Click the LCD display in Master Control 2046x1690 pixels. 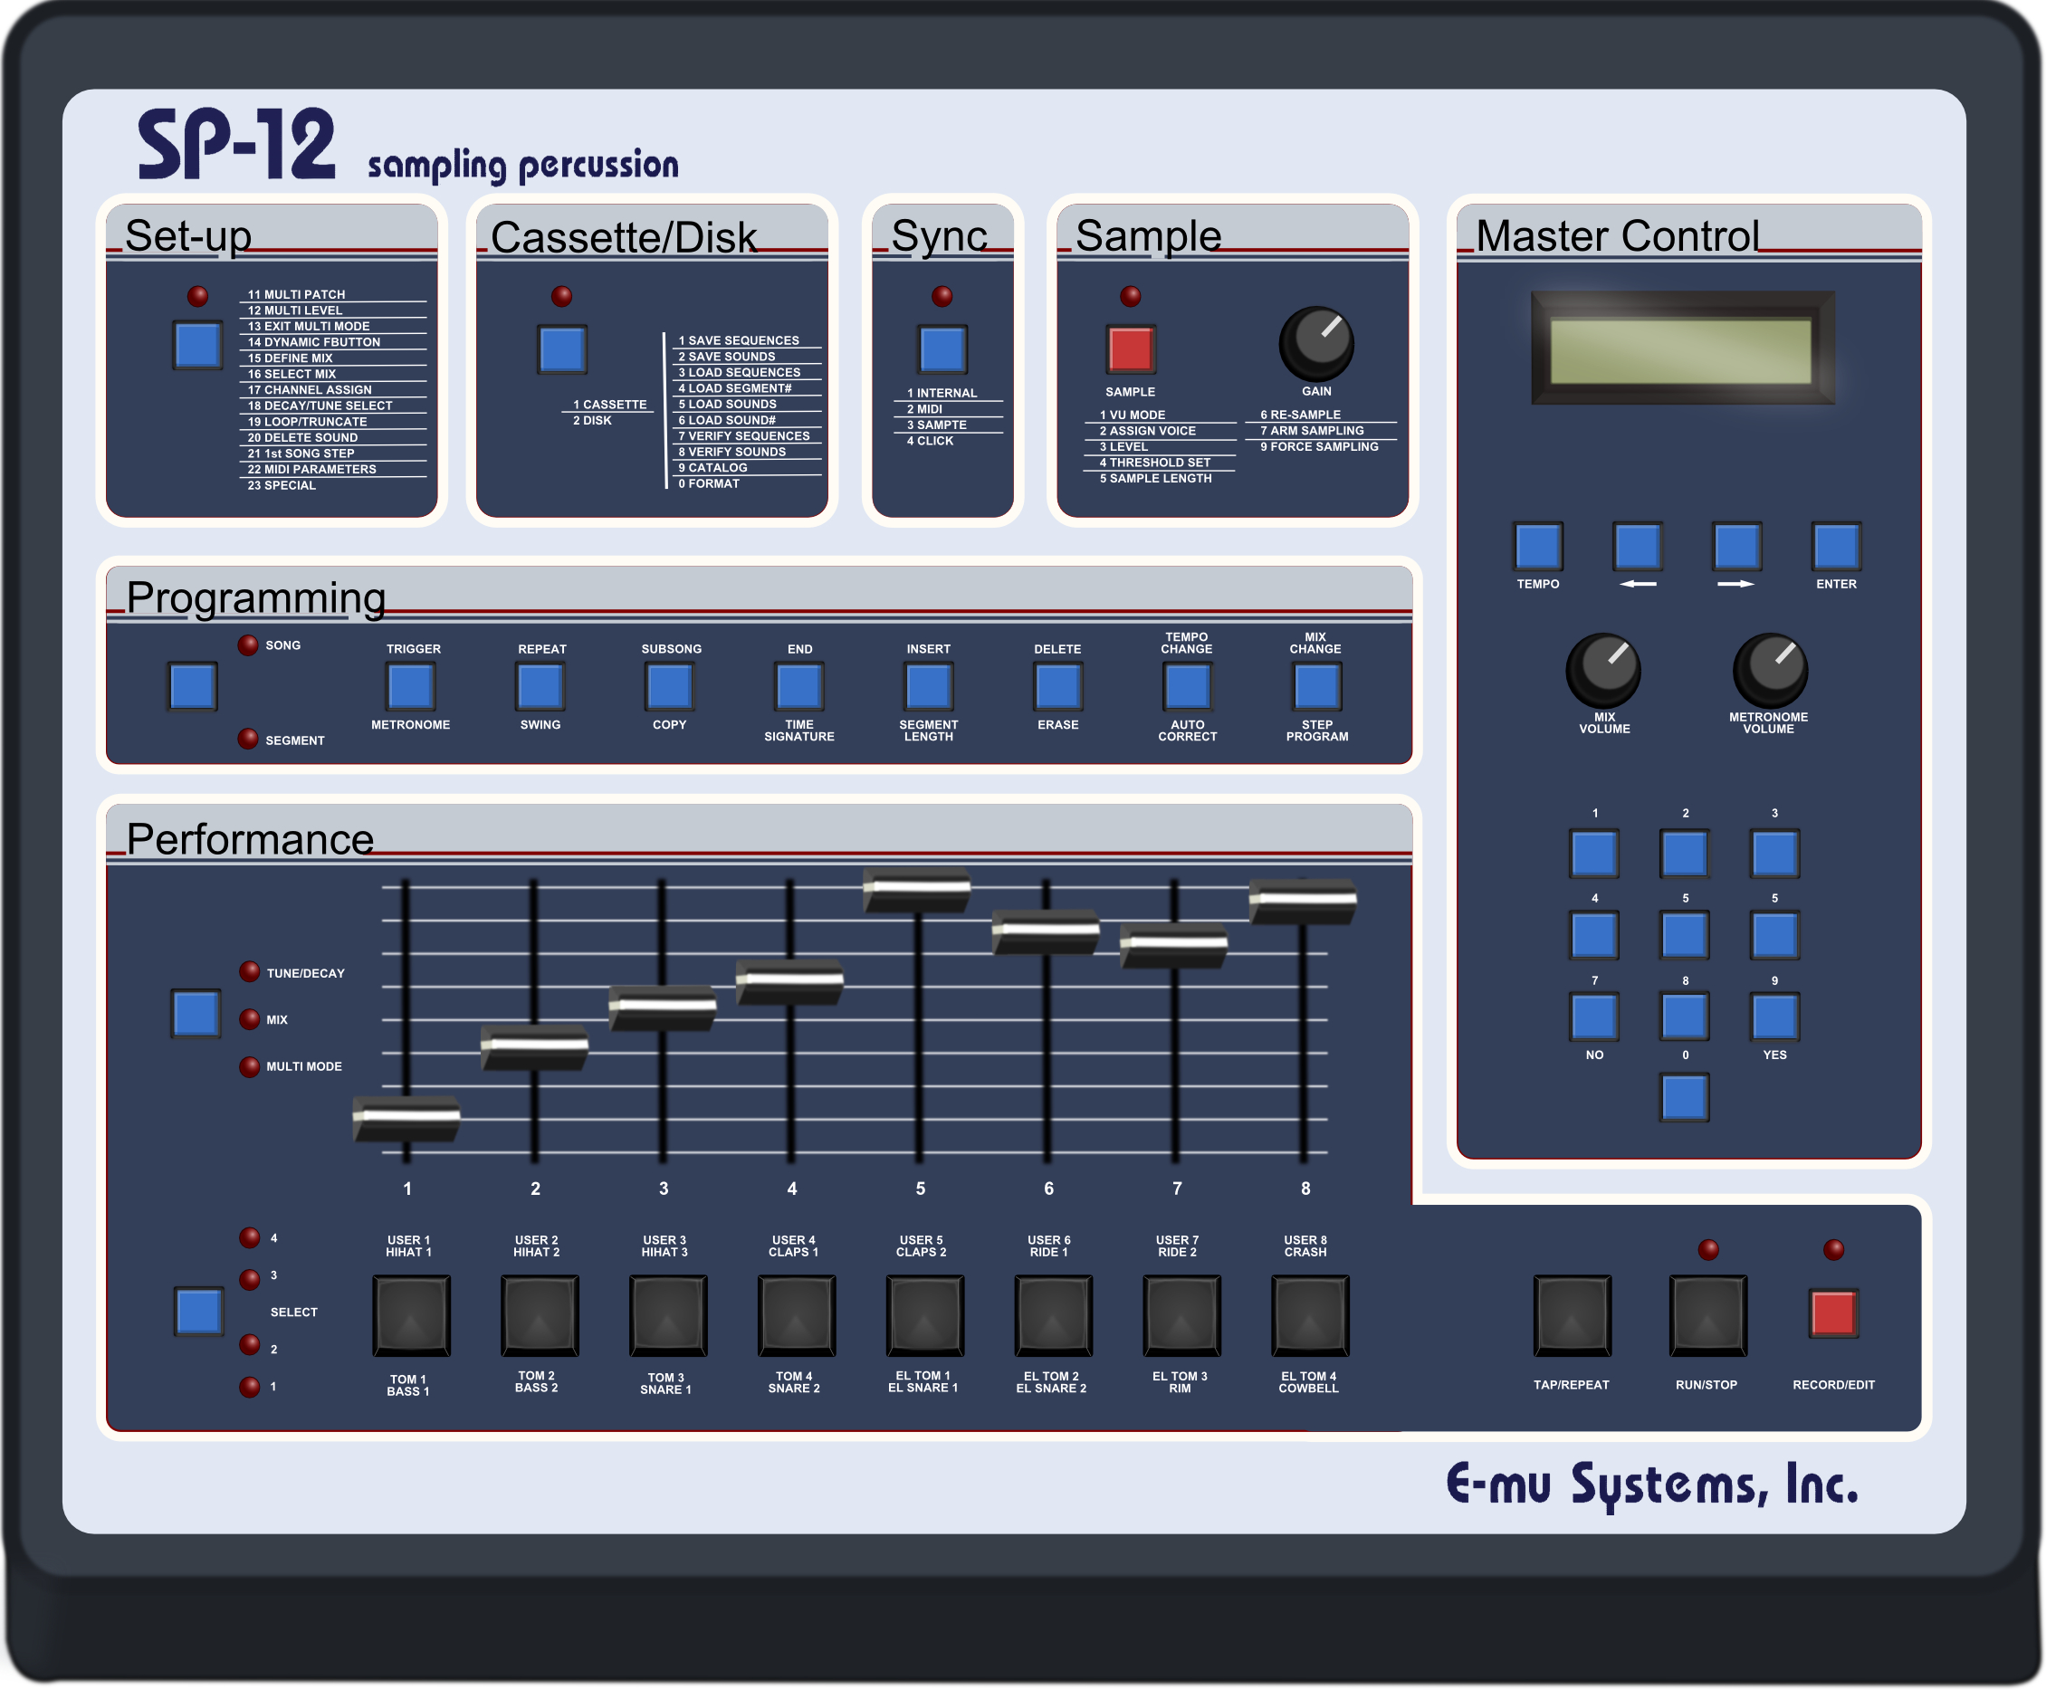coord(1682,349)
